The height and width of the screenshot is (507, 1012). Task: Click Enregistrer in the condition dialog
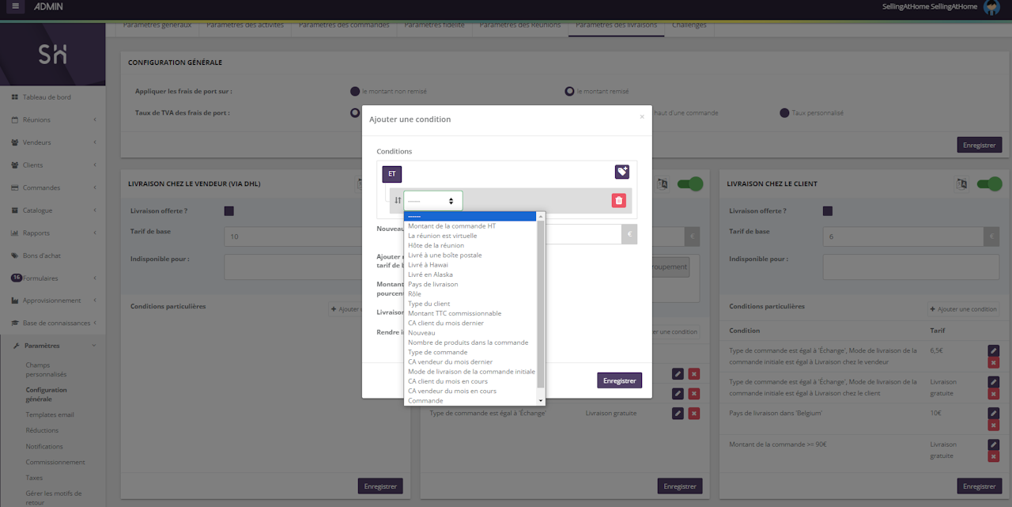coord(619,380)
